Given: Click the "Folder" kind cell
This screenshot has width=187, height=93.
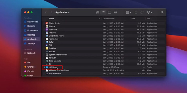Looking at the screenshot, I should click(149, 67).
